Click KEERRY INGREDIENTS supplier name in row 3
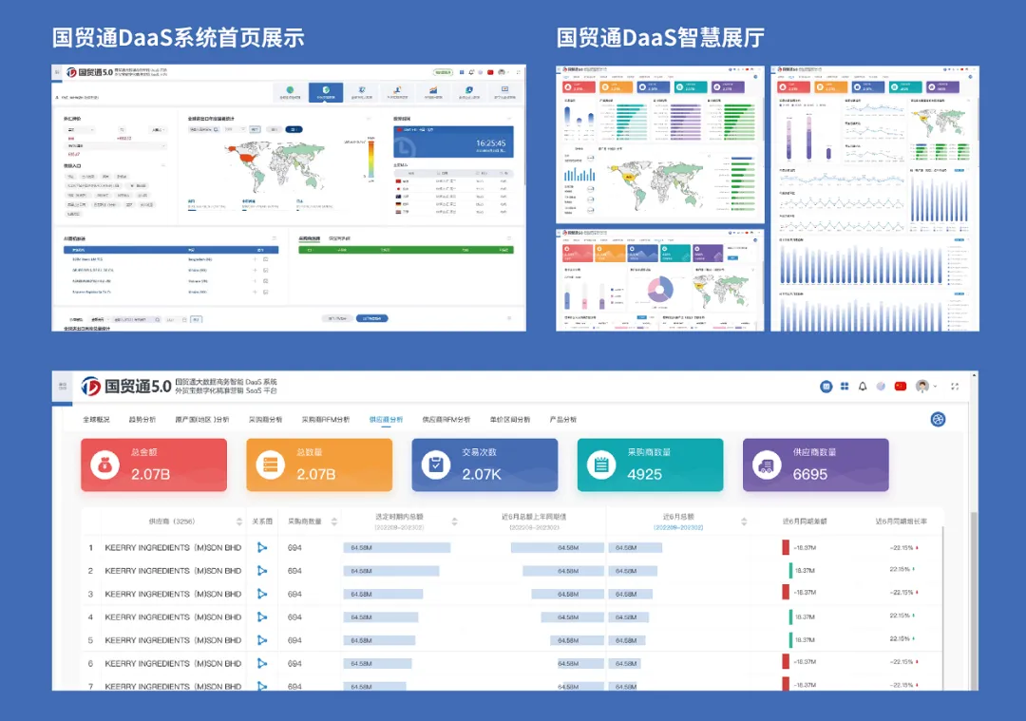This screenshot has width=1026, height=721. click(173, 594)
